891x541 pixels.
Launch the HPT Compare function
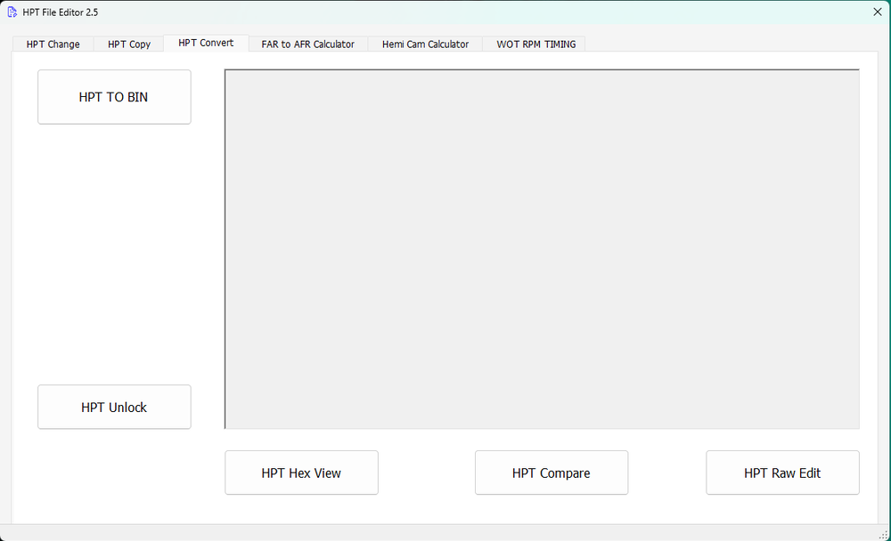click(x=551, y=473)
